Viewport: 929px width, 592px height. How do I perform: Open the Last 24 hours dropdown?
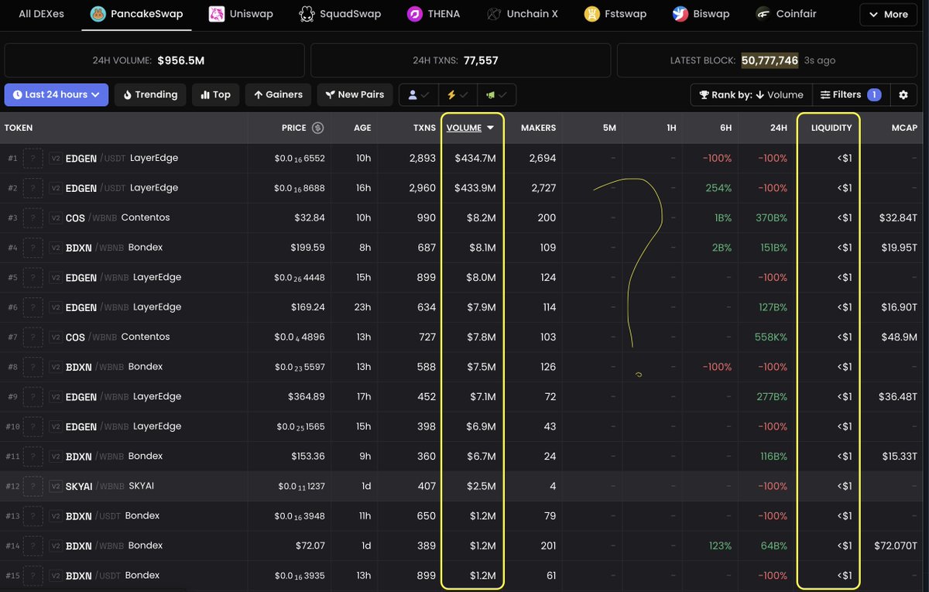coord(56,94)
